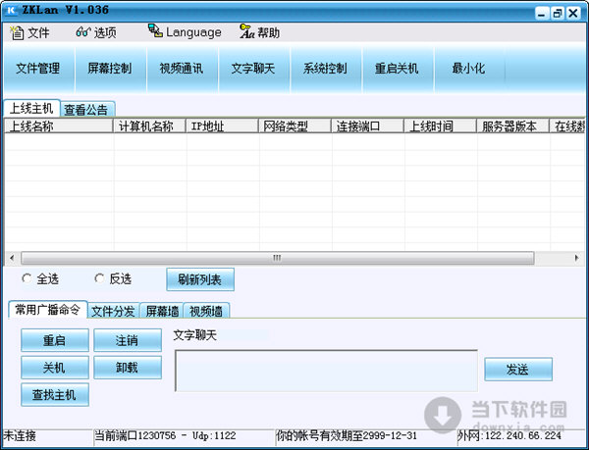Focus the 文字聊天 message input box

[326, 371]
